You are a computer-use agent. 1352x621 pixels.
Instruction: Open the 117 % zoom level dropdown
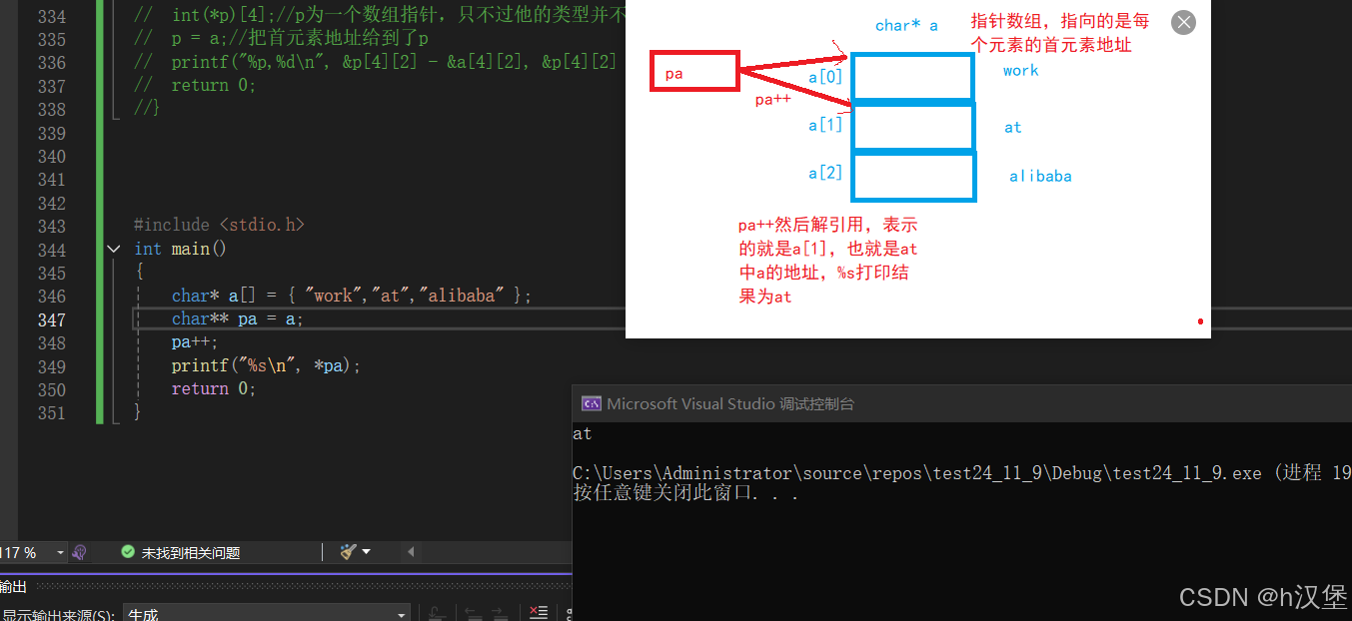tap(60, 552)
